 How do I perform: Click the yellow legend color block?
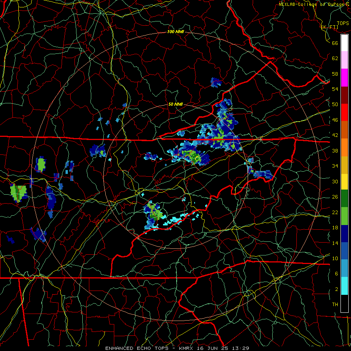[x=344, y=182]
